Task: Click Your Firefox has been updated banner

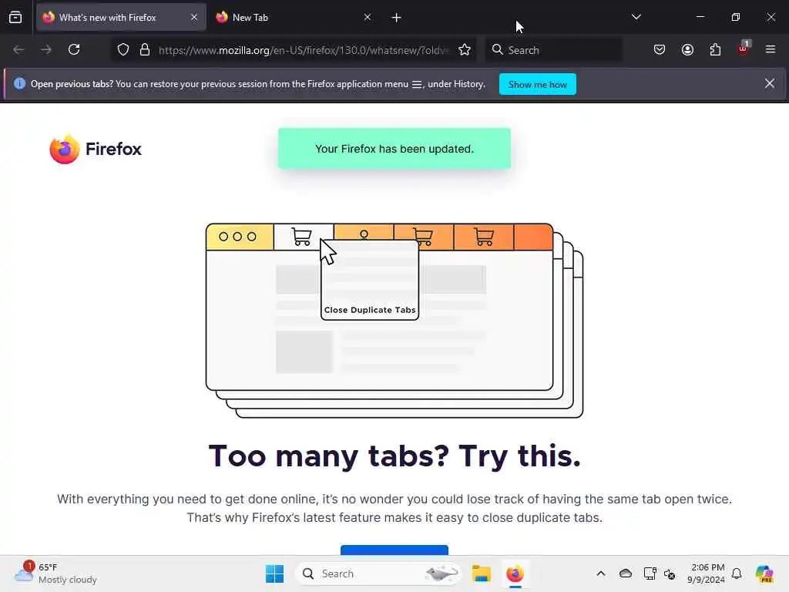Action: coord(394,149)
